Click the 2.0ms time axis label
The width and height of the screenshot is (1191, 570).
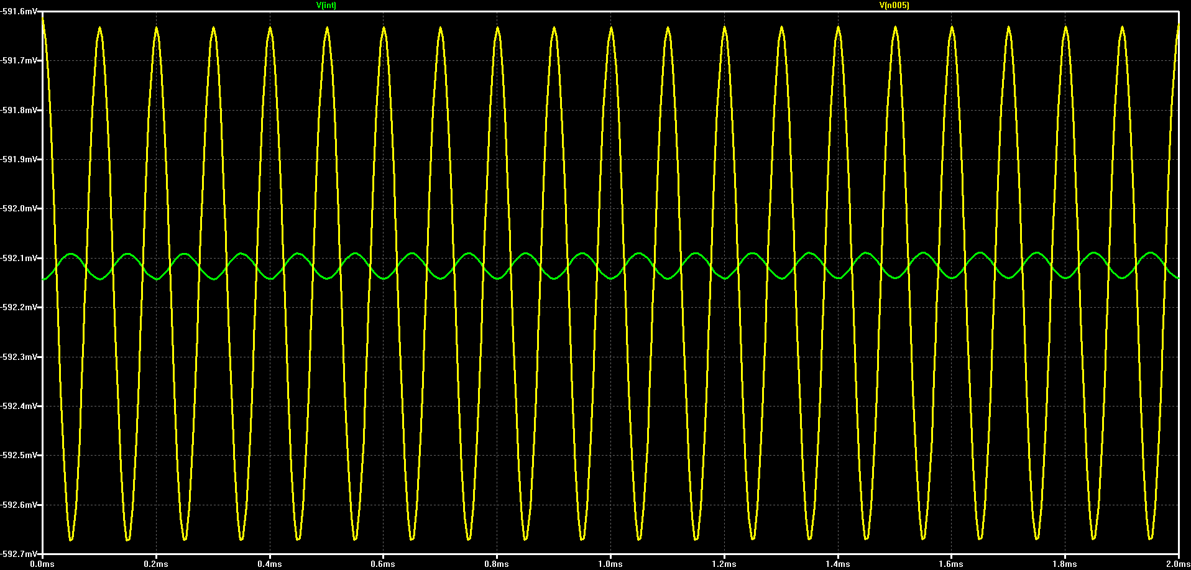click(x=1179, y=564)
